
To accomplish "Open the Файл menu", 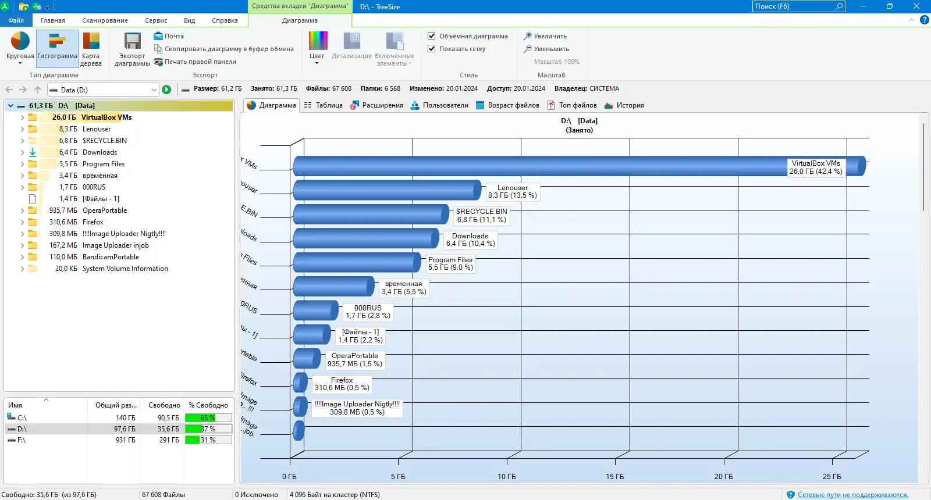I will coord(16,20).
